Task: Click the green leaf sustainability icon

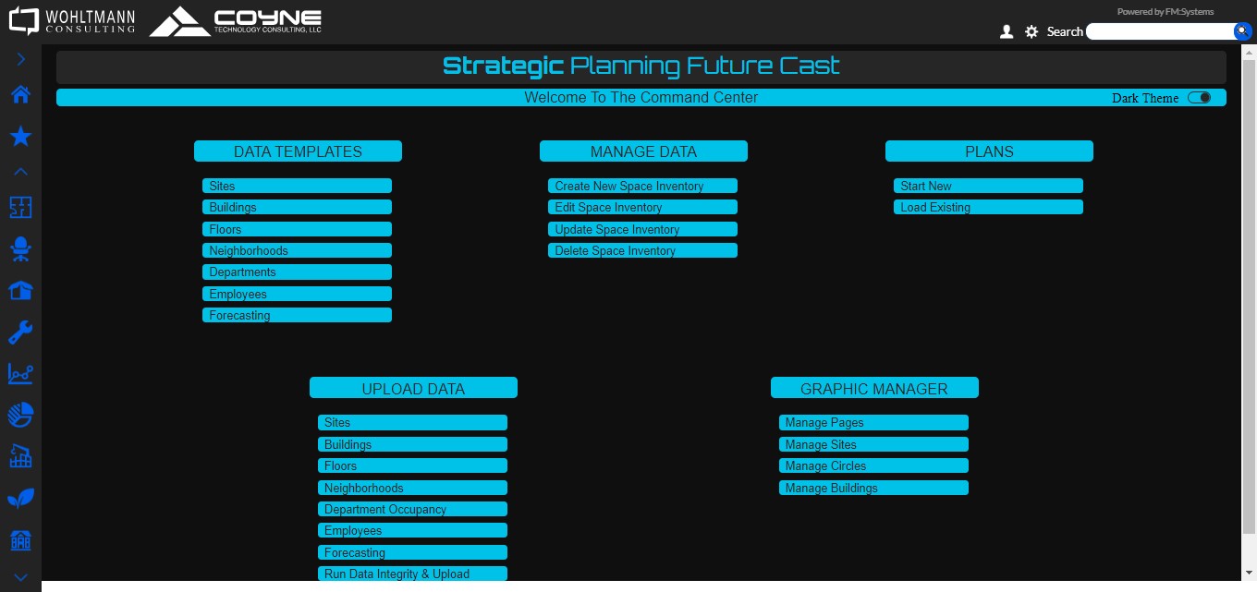Action: [x=20, y=499]
